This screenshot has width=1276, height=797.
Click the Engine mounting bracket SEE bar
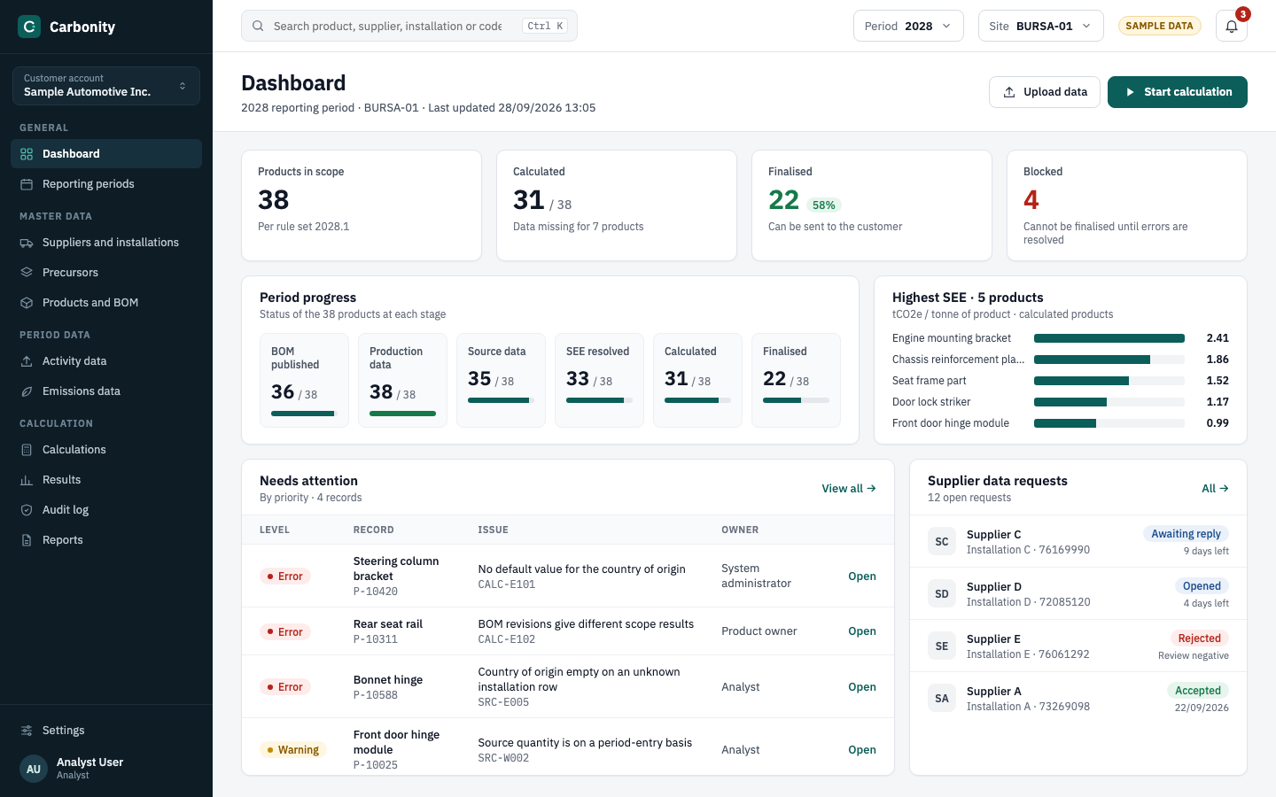coord(1109,338)
